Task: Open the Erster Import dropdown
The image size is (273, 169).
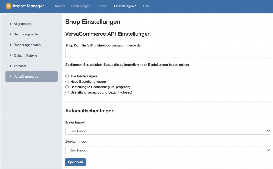Action: click(x=168, y=131)
